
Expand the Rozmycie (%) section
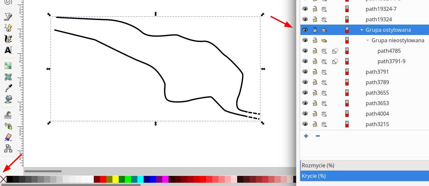click(364, 165)
